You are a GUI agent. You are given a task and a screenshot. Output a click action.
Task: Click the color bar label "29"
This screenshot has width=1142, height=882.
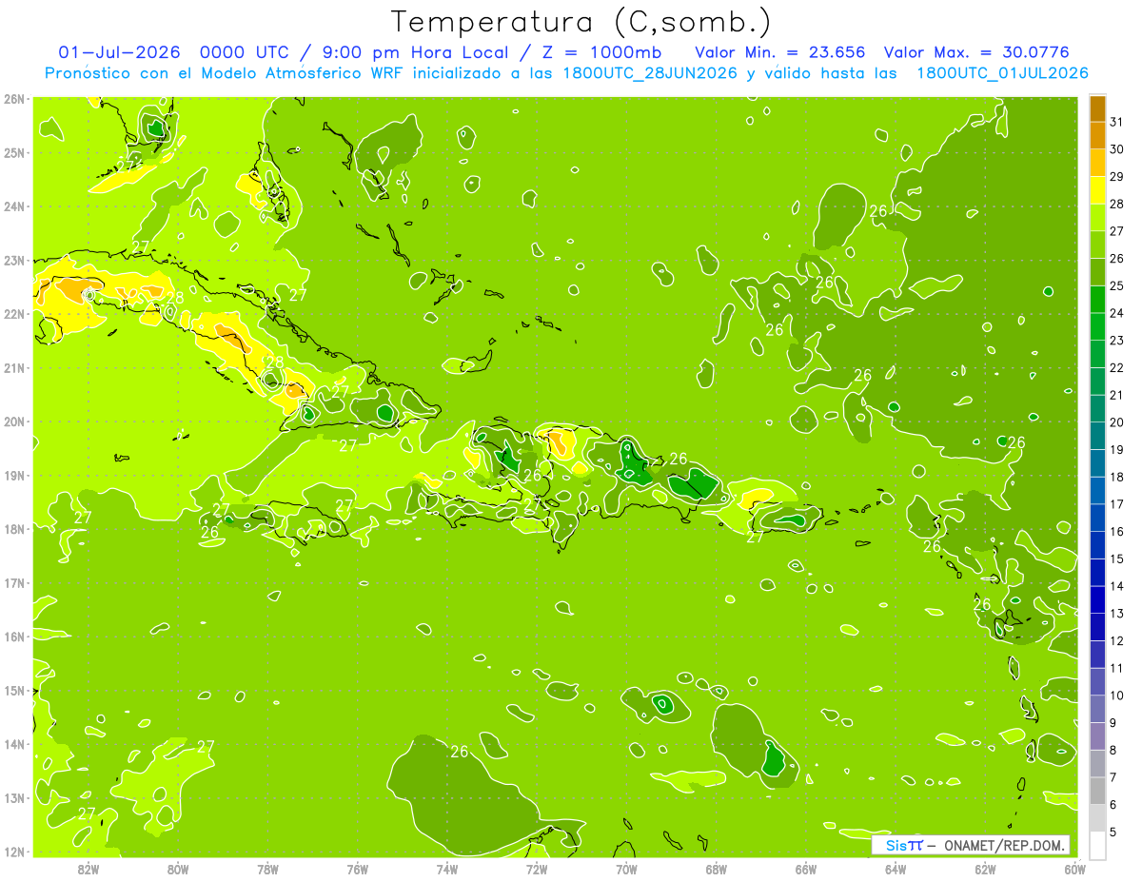(x=1116, y=177)
